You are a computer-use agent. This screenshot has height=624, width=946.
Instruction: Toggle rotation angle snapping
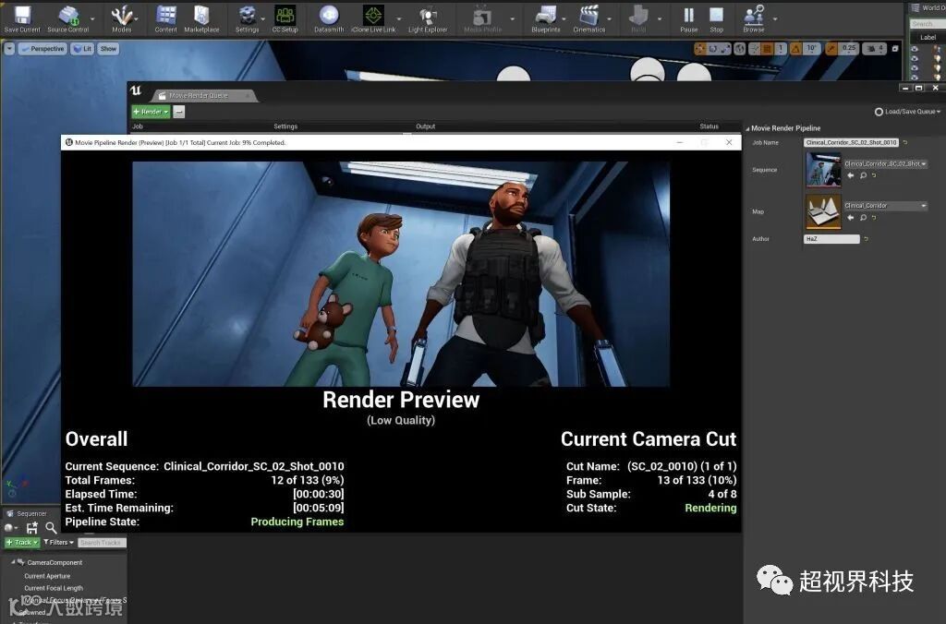click(x=795, y=49)
